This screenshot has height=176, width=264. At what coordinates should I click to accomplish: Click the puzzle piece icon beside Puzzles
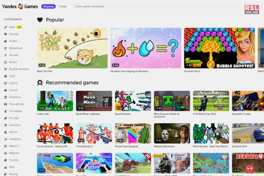(5, 160)
